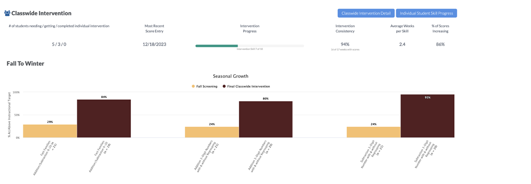The height and width of the screenshot is (184, 531).
Task: Select the Fact Families Fall Screening bar
Action: pos(50,131)
